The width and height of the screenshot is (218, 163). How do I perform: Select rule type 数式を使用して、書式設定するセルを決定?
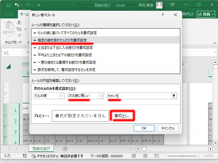(64, 70)
